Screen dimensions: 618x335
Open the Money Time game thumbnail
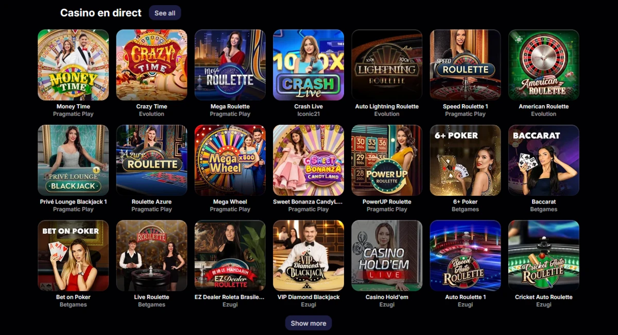(x=73, y=65)
